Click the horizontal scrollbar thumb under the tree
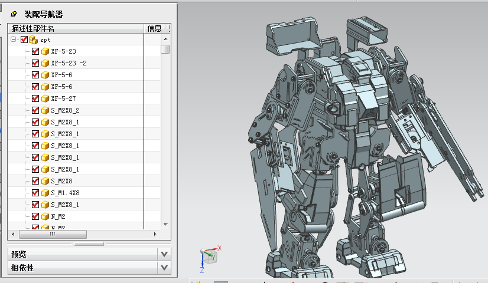 (52, 234)
